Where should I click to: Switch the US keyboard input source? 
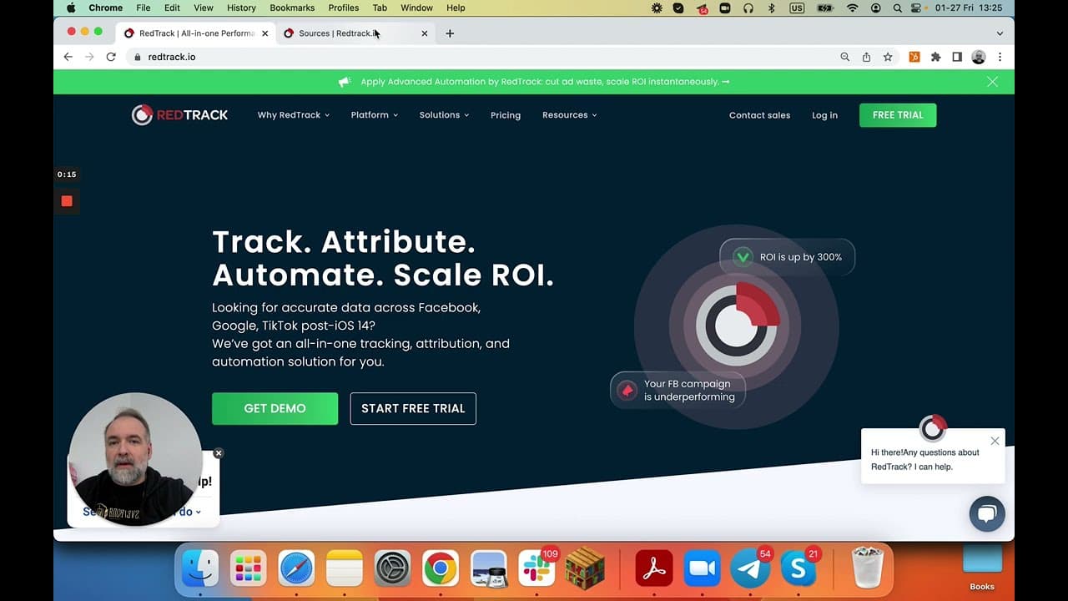797,8
